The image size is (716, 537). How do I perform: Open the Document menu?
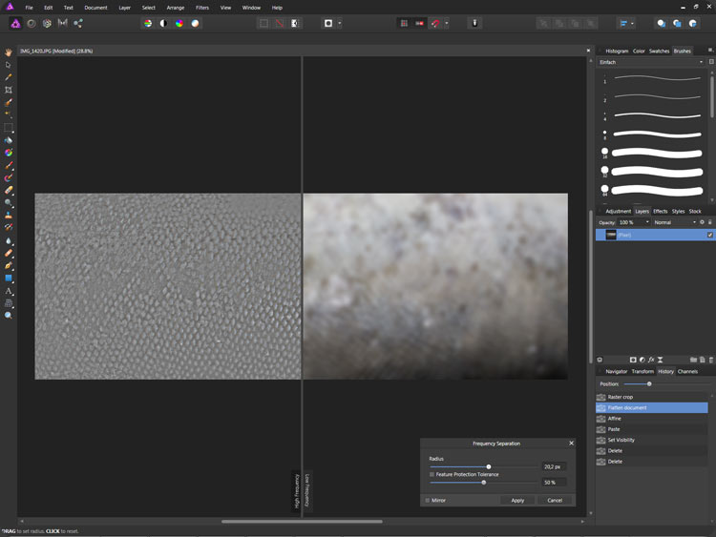tap(95, 8)
